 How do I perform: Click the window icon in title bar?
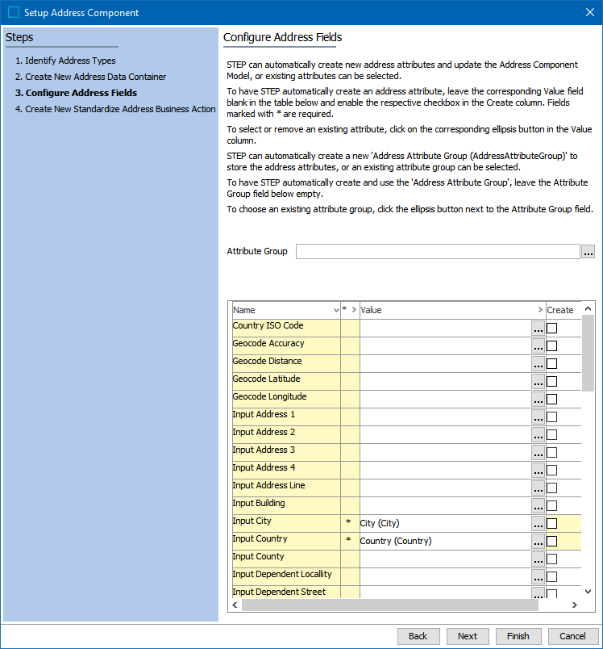click(14, 12)
